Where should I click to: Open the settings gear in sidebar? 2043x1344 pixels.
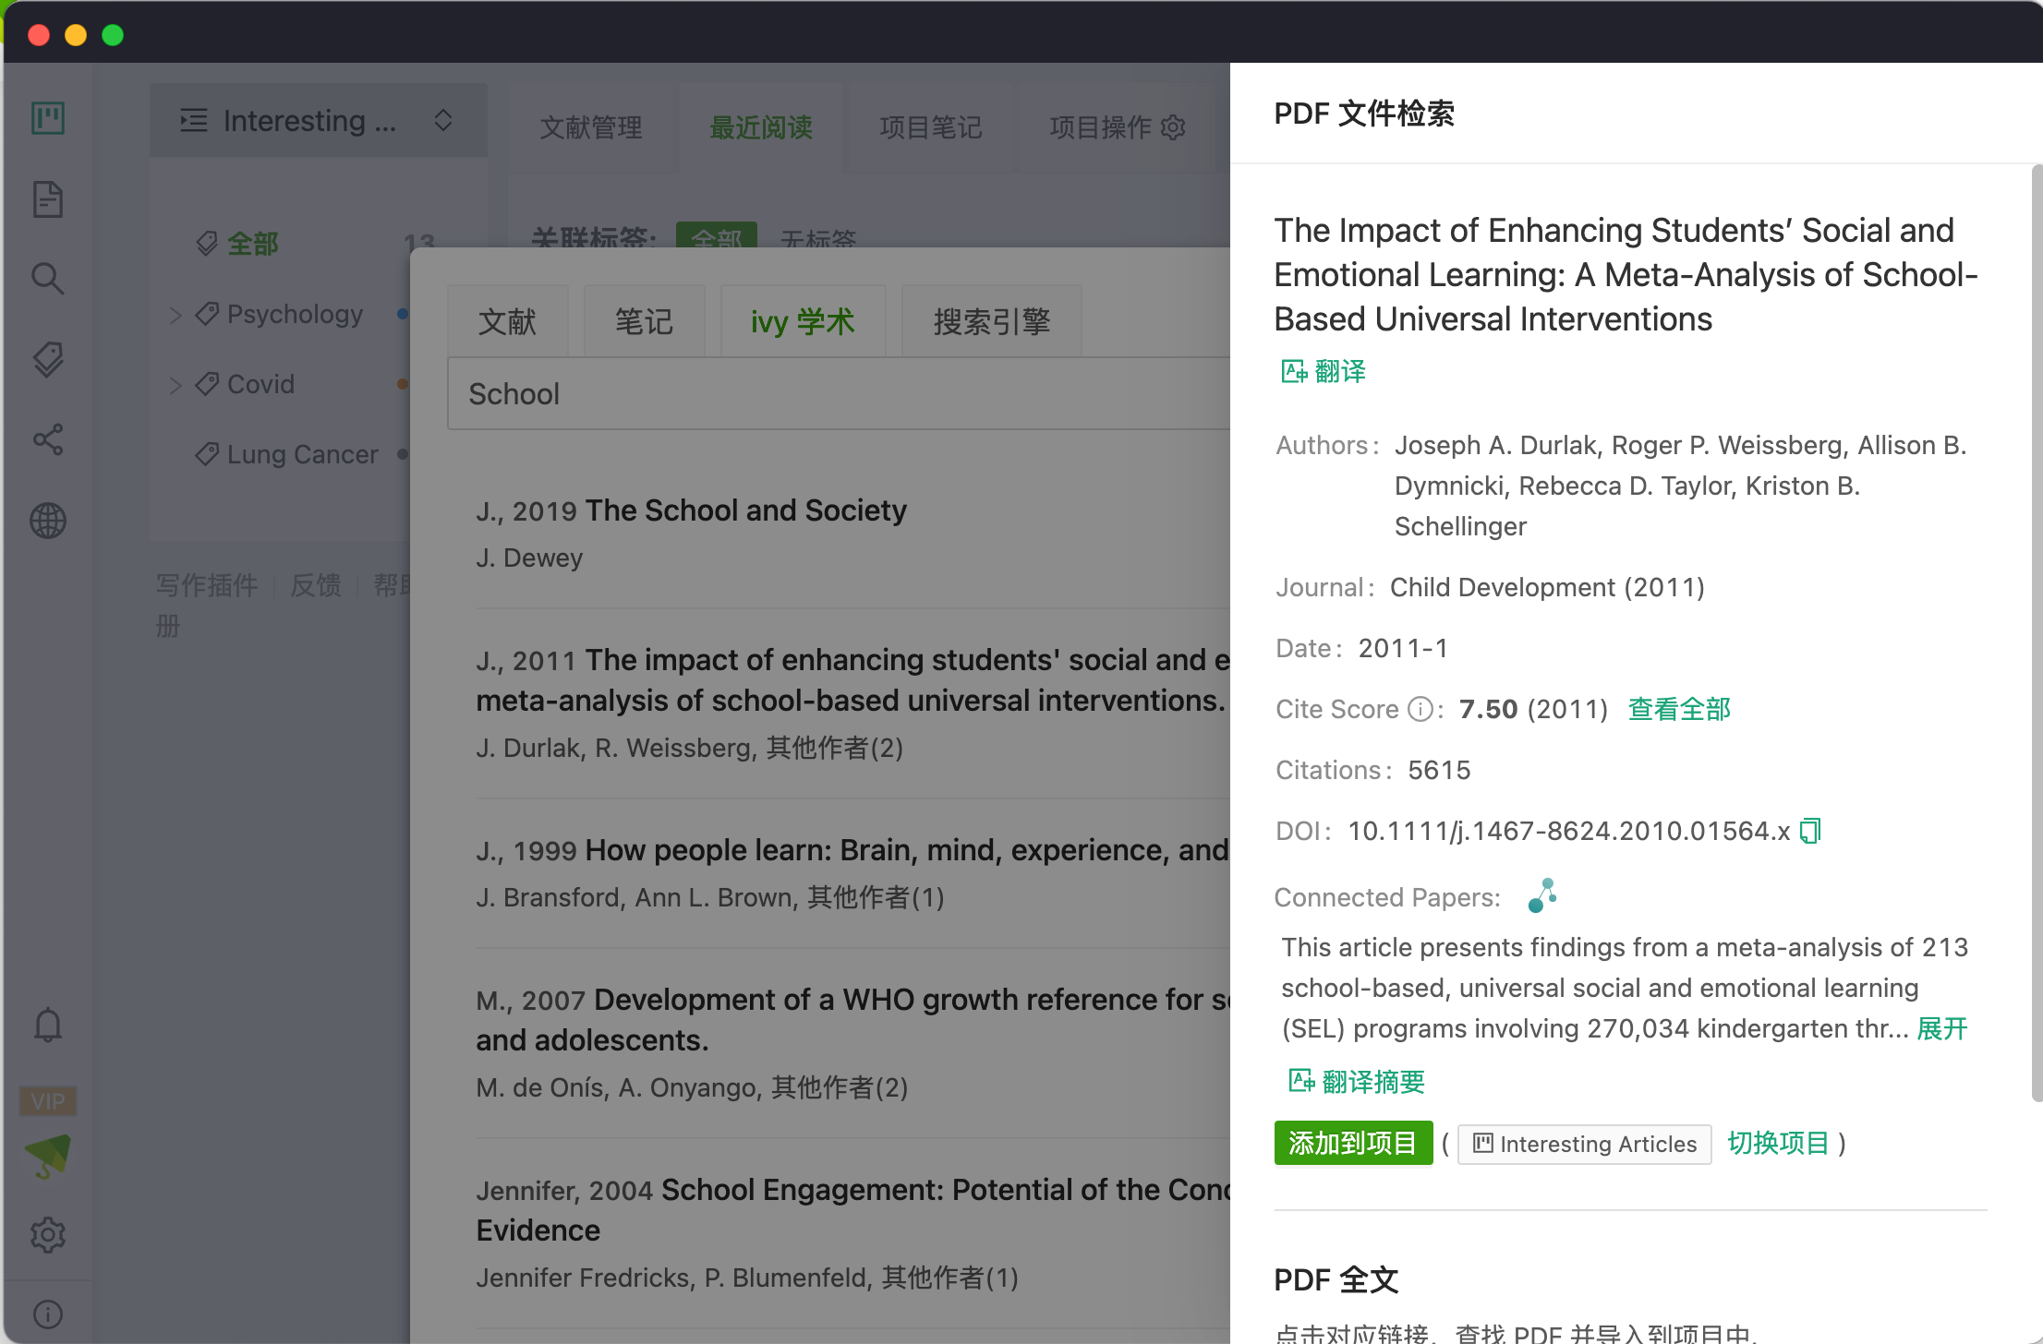[x=48, y=1234]
